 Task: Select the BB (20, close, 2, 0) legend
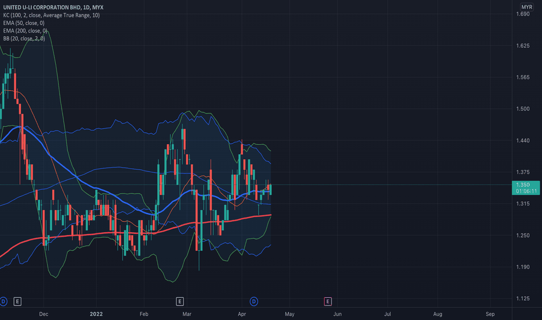24,38
